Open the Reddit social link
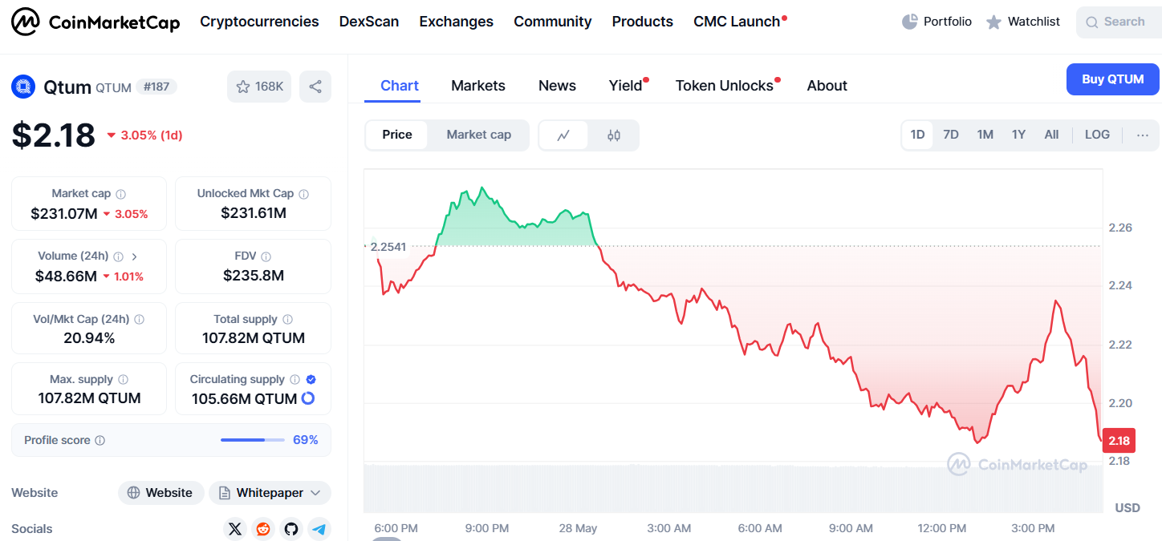Image resolution: width=1162 pixels, height=541 pixels. [x=262, y=529]
